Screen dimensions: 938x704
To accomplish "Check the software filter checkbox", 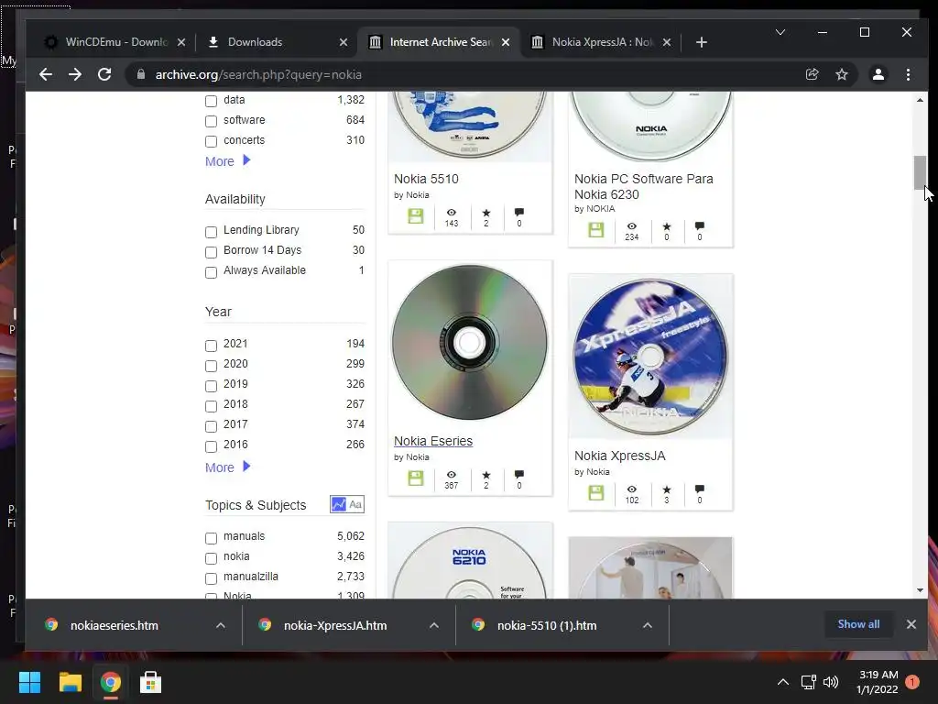I will (211, 121).
